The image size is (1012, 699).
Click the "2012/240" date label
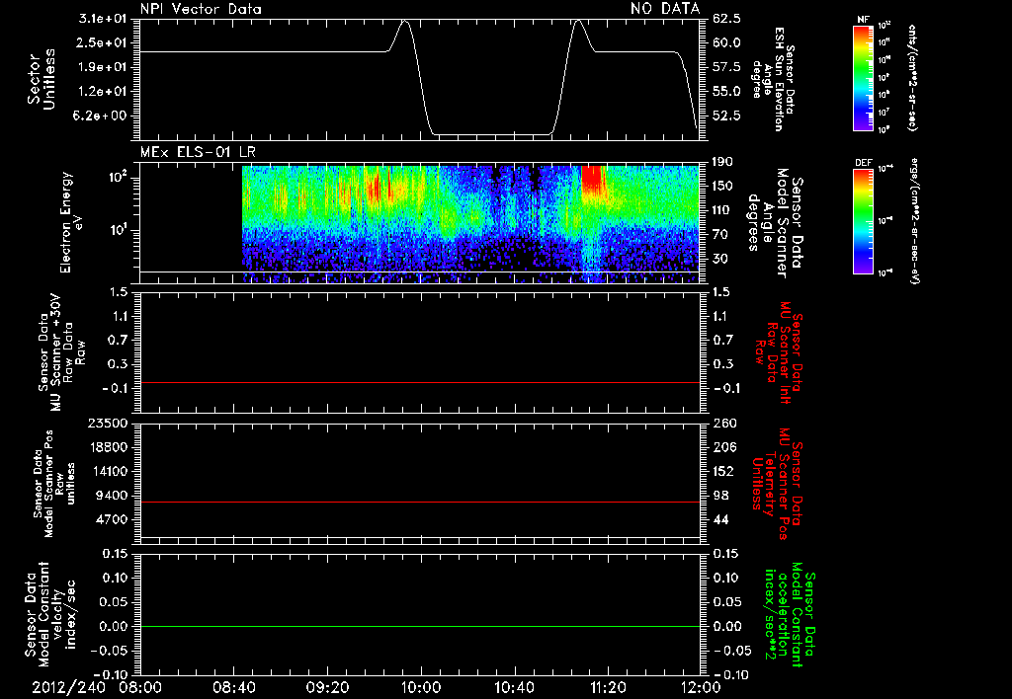click(68, 687)
